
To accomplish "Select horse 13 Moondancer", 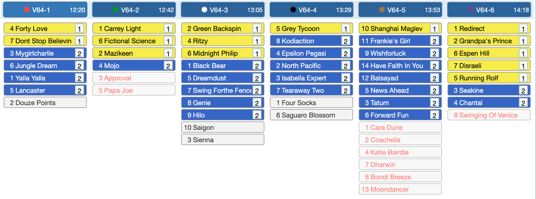I will pyautogui.click(x=400, y=189).
